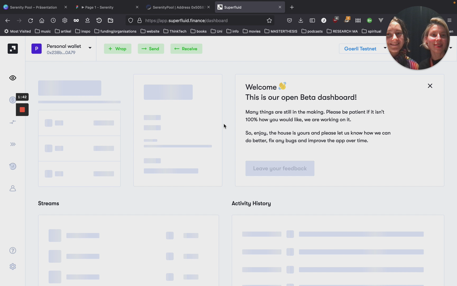Go to browser home page
This screenshot has width=457, height=286.
click(x=42, y=20)
